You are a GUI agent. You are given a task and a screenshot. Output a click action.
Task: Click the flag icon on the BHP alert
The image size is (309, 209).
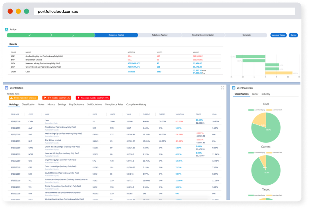pos(45,98)
